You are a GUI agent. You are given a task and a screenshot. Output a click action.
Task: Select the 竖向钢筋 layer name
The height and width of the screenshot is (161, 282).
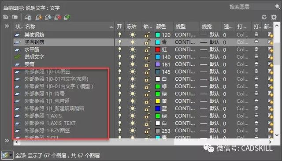point(34,42)
